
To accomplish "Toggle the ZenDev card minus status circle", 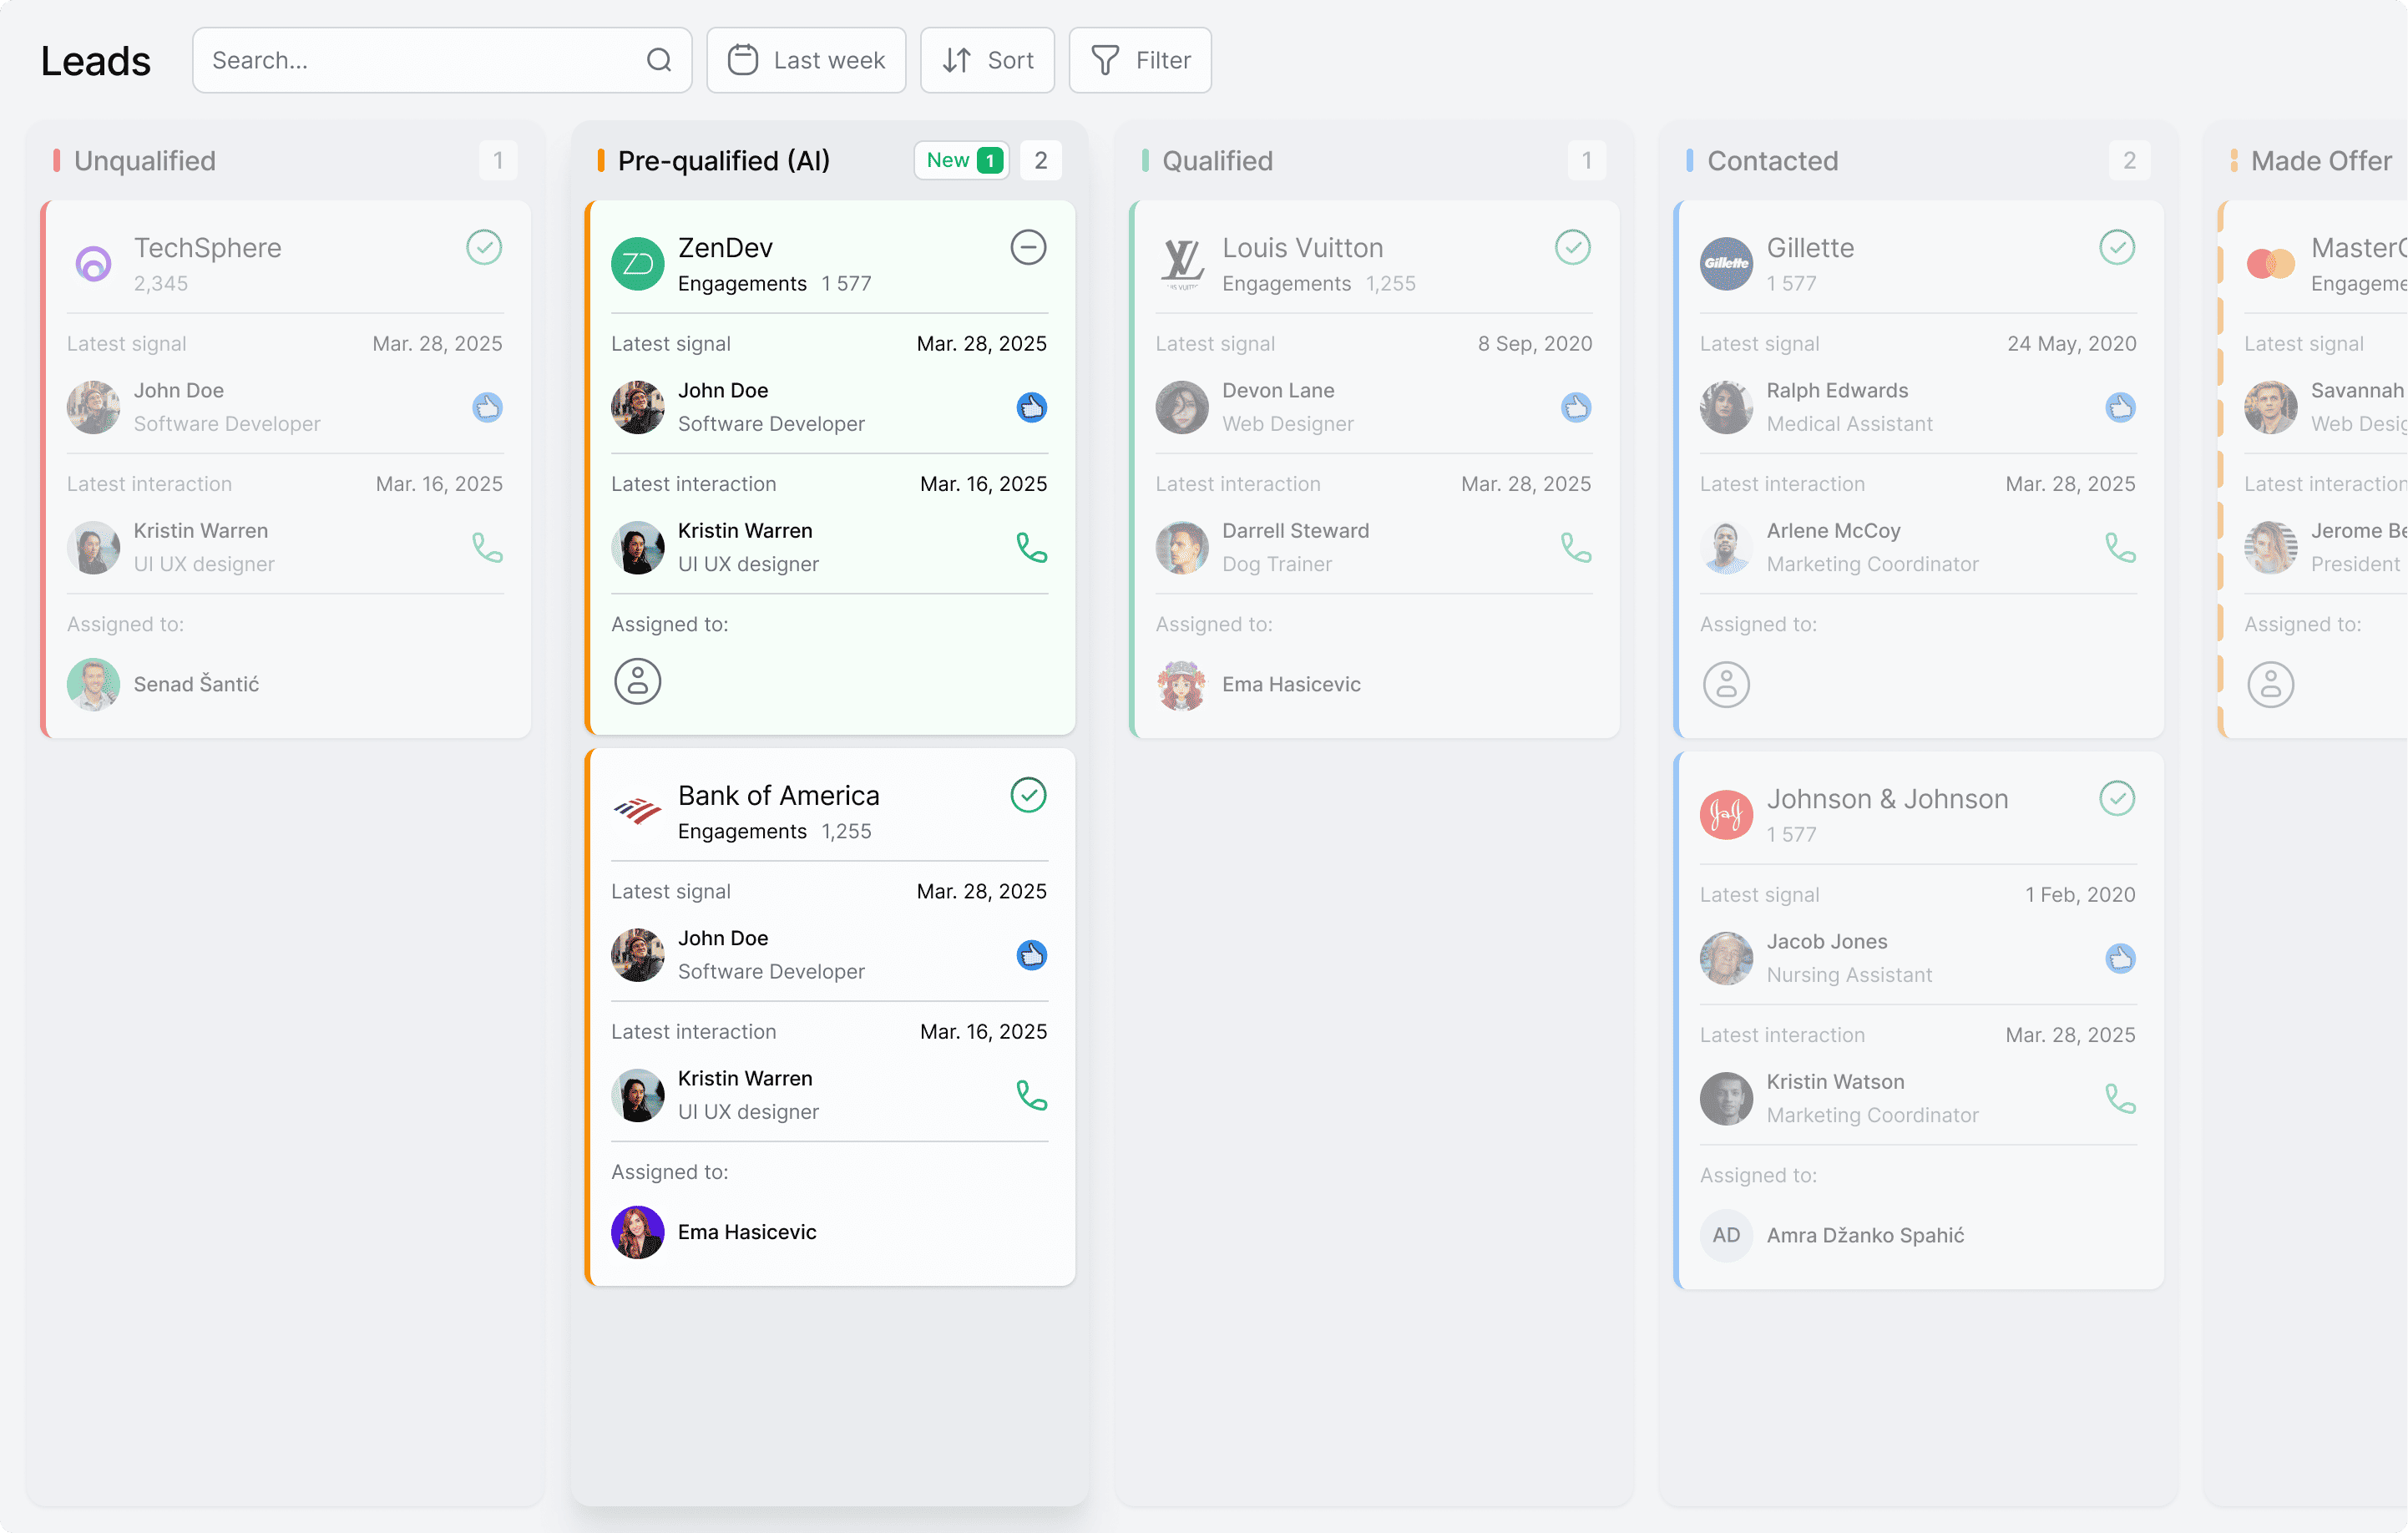I will (1028, 247).
